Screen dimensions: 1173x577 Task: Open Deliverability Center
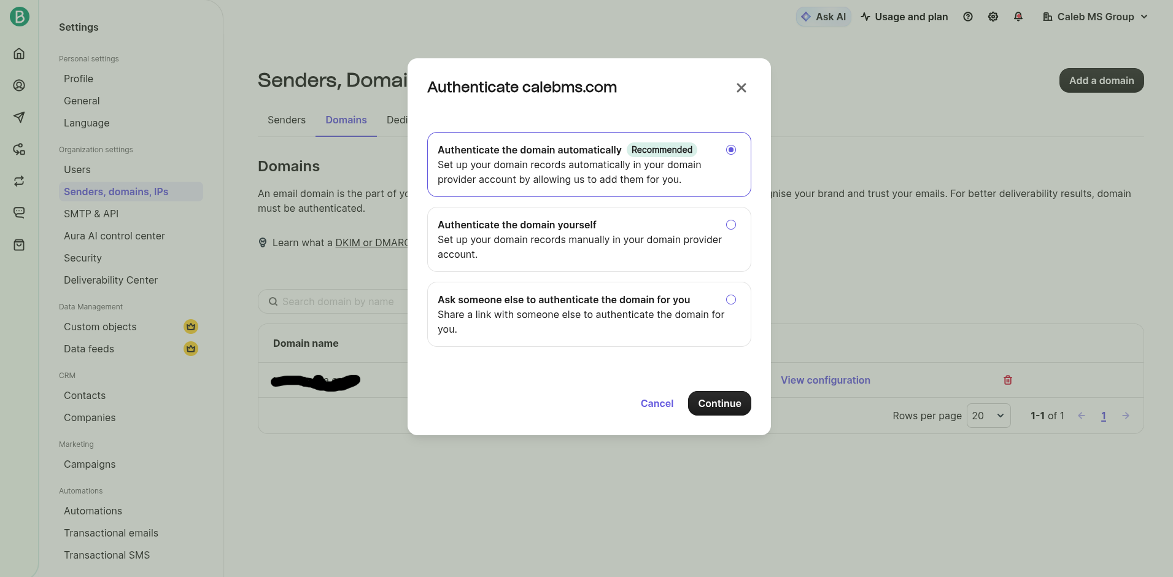[110, 280]
